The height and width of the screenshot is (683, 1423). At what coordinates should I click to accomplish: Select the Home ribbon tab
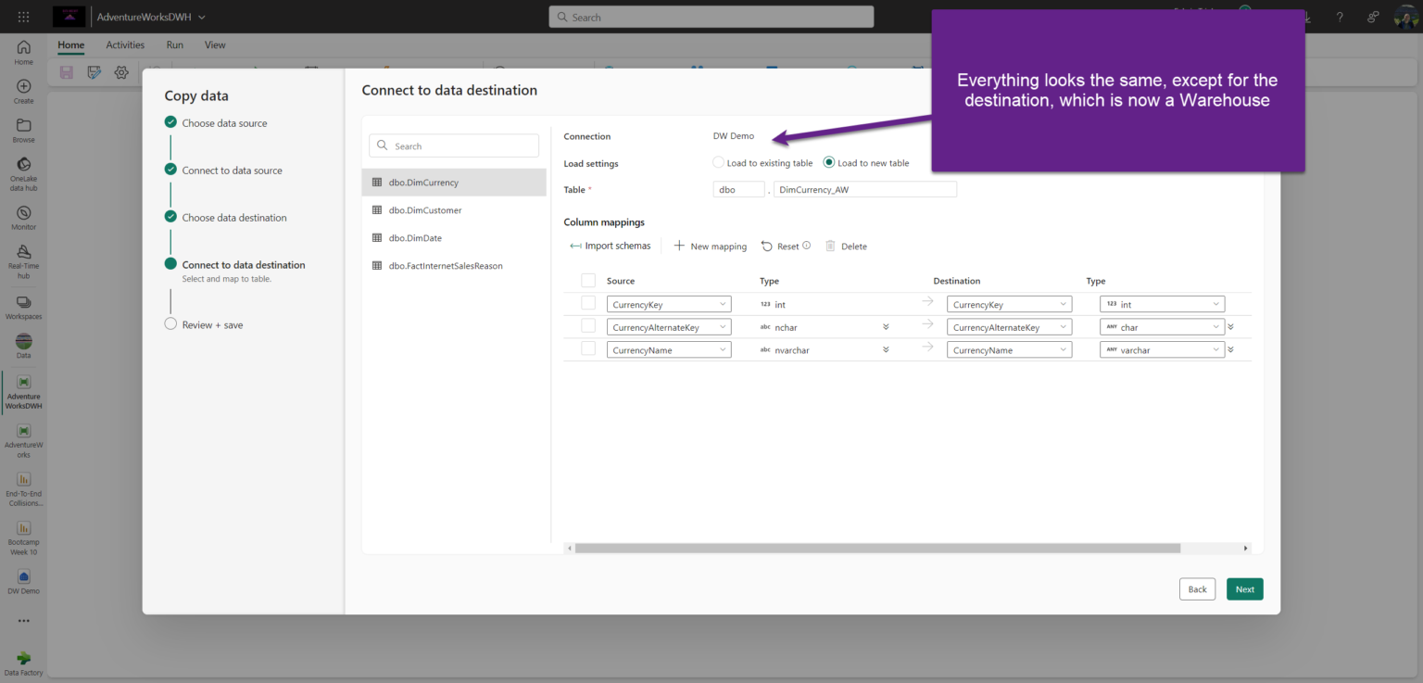pyautogui.click(x=70, y=44)
